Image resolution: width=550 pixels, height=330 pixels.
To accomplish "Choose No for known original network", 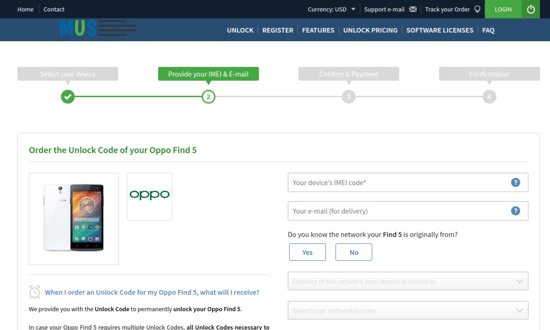I will [354, 252].
